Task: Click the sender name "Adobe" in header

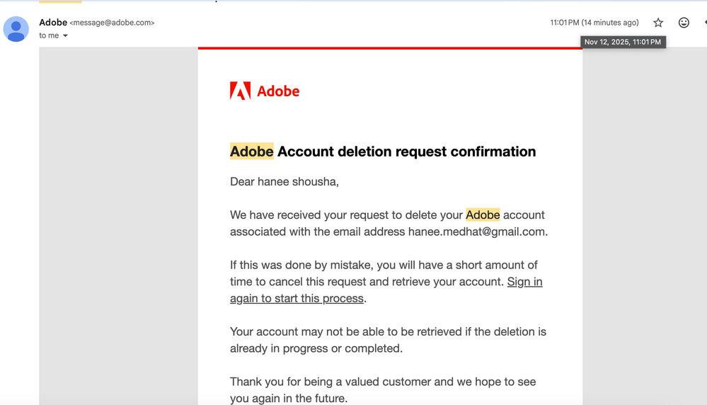Action: 53,23
